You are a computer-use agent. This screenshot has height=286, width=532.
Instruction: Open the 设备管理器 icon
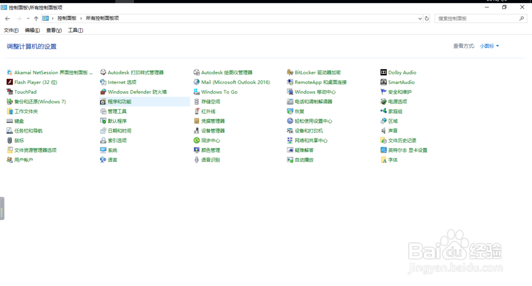click(196, 131)
